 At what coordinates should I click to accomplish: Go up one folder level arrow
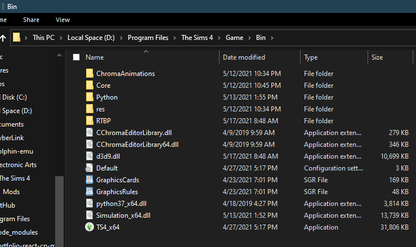[3, 38]
